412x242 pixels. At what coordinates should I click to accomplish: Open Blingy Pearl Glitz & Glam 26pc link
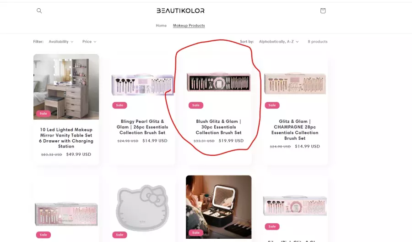[142, 127]
